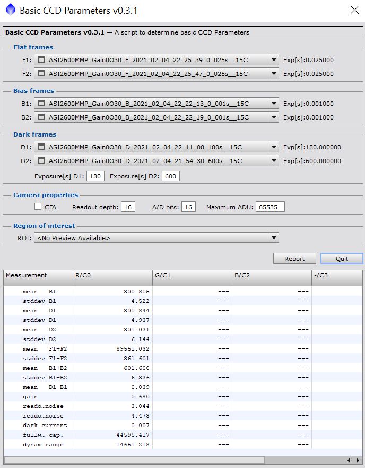Expand the ROI preview dropdown

click(274, 237)
